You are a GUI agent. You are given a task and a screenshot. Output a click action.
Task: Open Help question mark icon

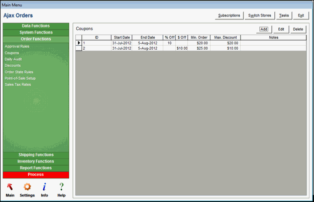pos(61,187)
